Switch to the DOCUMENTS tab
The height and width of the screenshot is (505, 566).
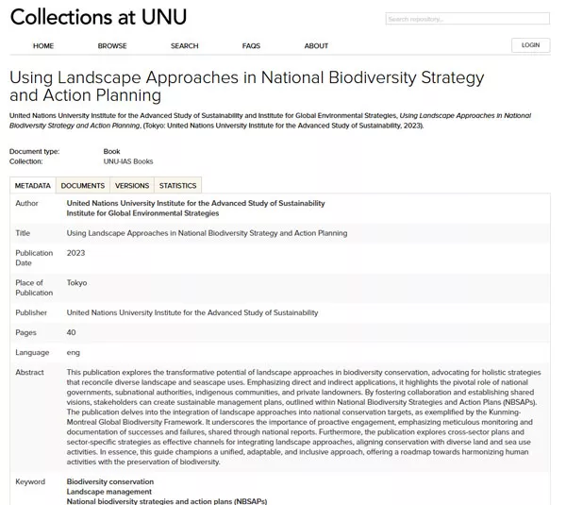click(83, 186)
